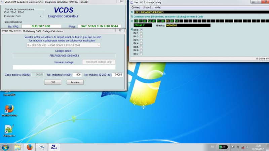Click Windows Start orb button
This screenshot has height=151, width=269.
click(5, 147)
